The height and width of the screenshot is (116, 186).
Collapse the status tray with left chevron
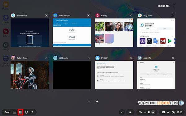(122, 112)
